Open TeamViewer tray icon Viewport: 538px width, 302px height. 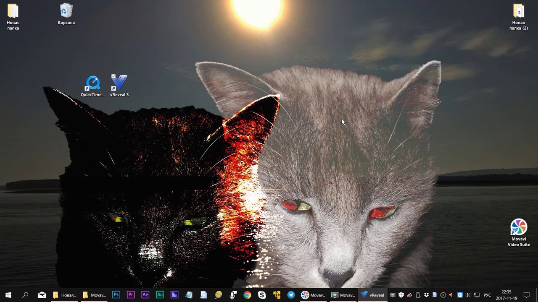[x=460, y=295]
